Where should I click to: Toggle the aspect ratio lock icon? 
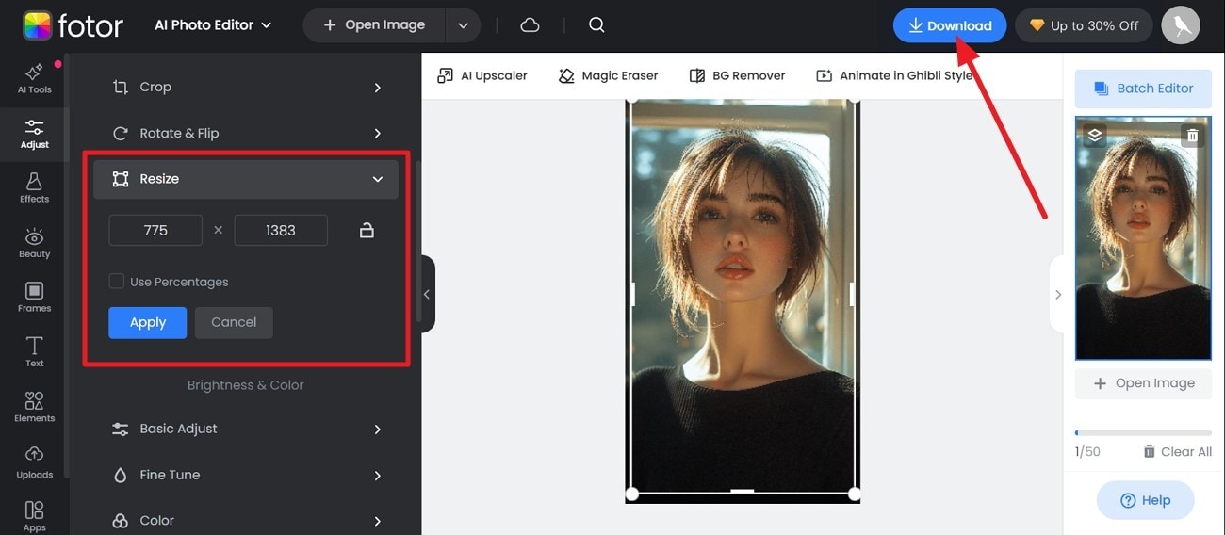pos(367,230)
